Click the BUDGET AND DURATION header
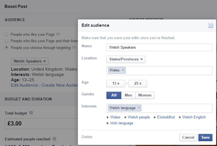Screen dimensions: 217x146 click(28, 99)
